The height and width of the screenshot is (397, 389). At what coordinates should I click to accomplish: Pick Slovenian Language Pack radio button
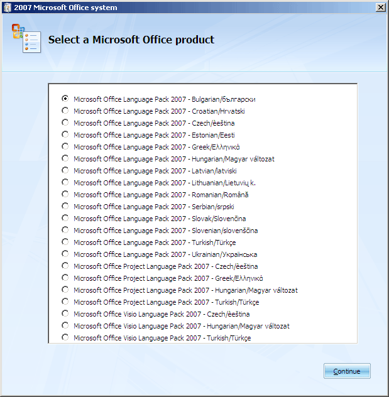click(x=65, y=230)
